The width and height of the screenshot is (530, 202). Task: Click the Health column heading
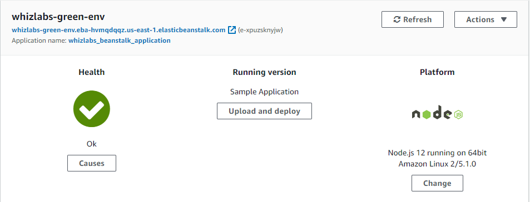click(x=92, y=72)
